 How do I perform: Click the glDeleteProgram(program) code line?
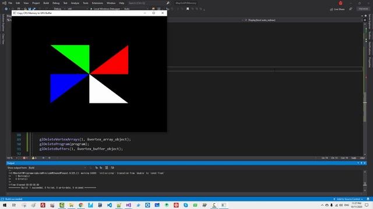(x=64, y=144)
